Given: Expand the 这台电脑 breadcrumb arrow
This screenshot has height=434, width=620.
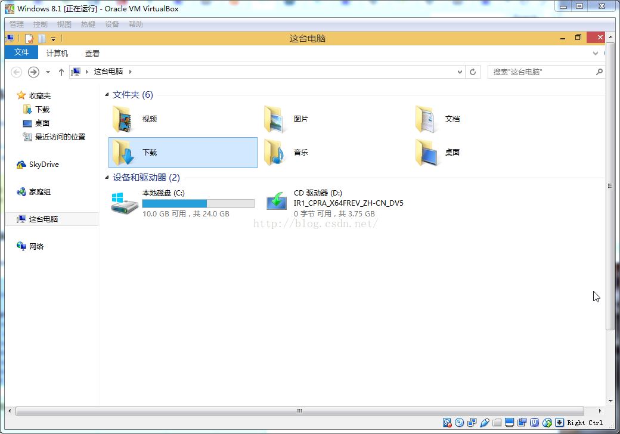Looking at the screenshot, I should click(x=130, y=72).
